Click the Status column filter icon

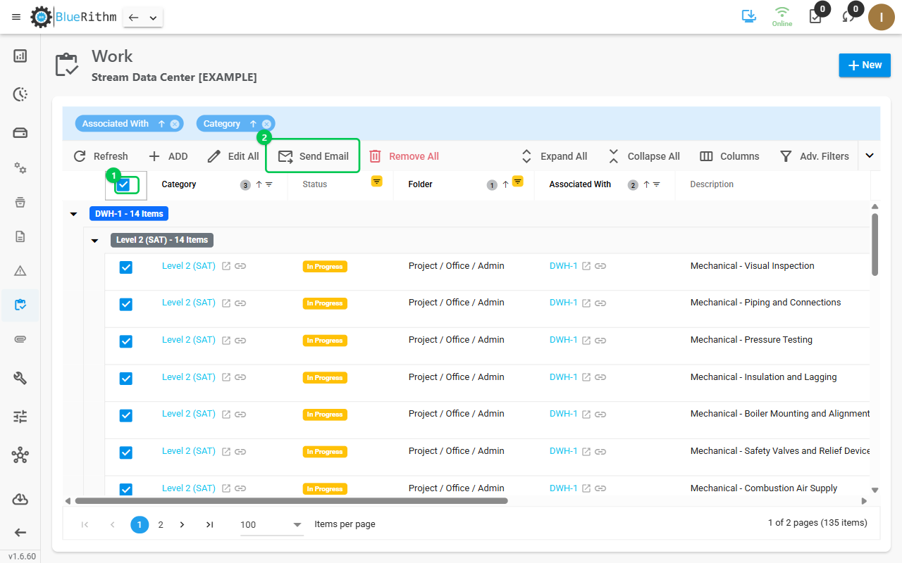point(377,182)
